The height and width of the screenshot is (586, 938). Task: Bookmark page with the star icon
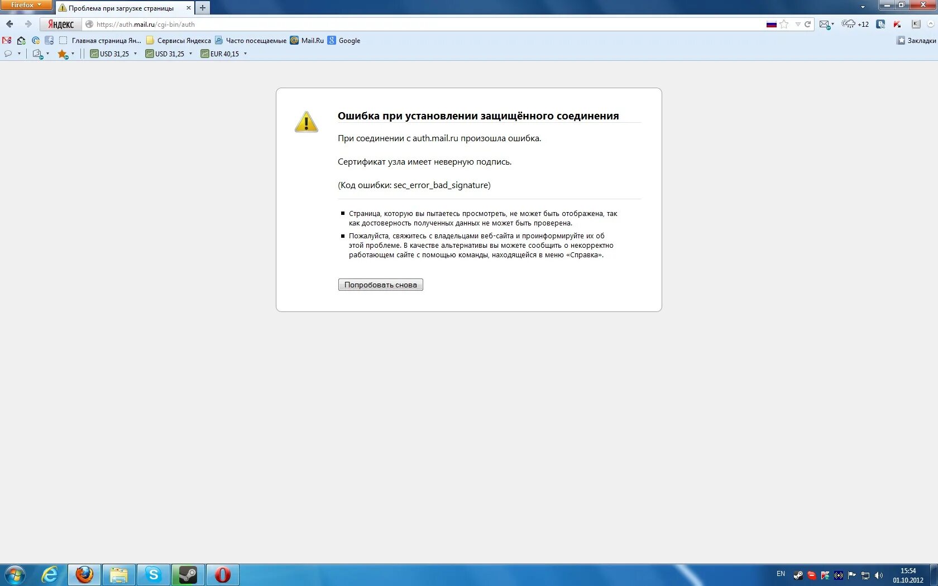pyautogui.click(x=784, y=24)
